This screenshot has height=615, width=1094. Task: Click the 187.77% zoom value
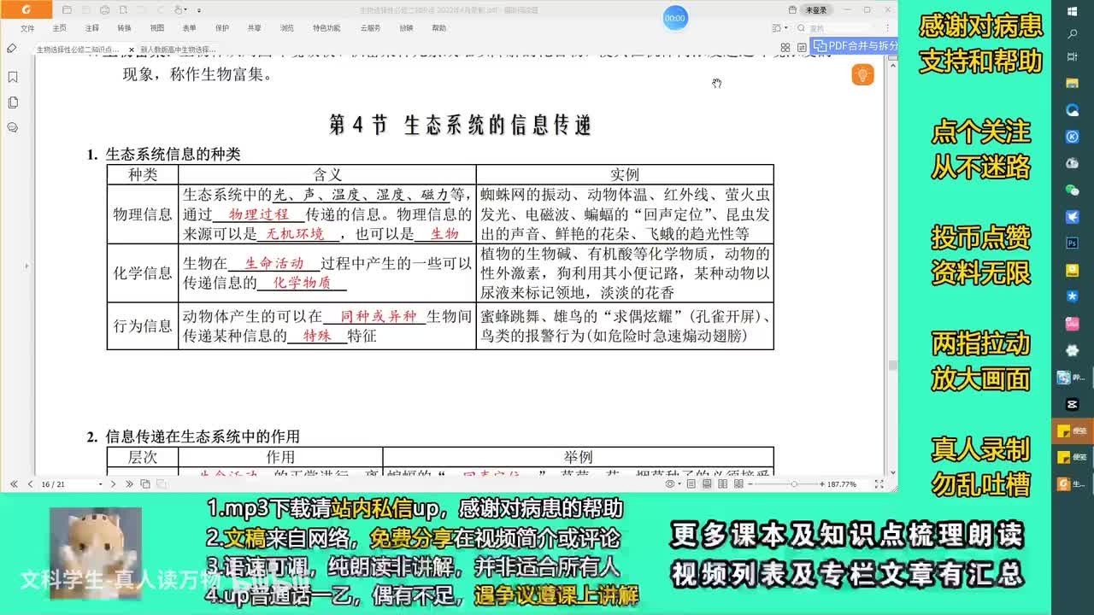(x=842, y=484)
